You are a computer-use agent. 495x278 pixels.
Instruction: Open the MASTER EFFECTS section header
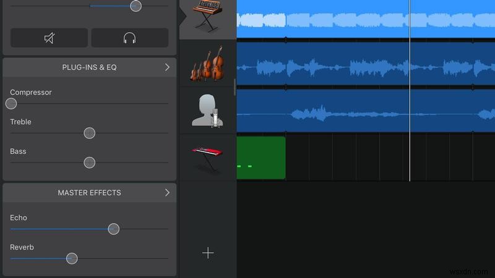[x=89, y=193]
